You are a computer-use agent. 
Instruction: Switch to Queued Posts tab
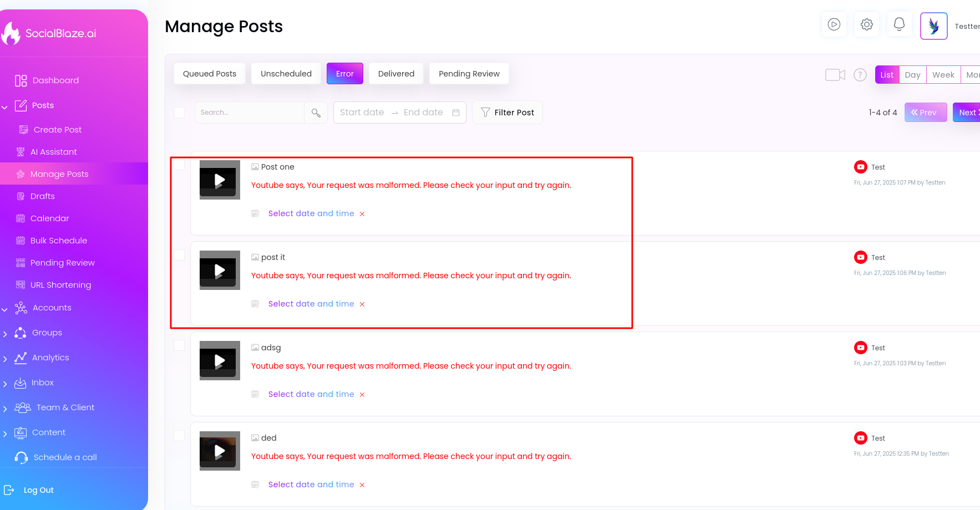tap(210, 74)
